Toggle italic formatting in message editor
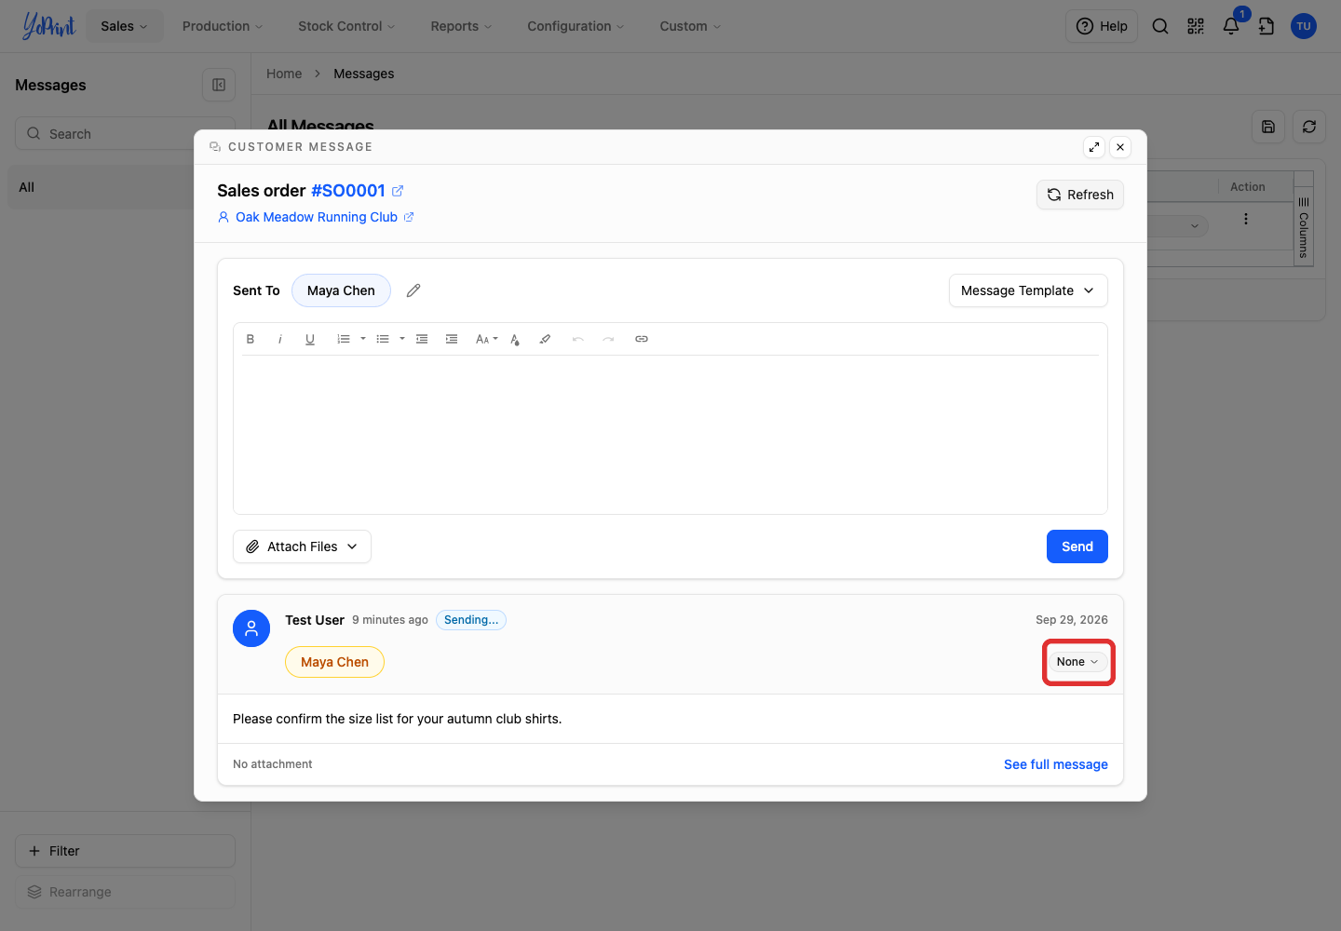This screenshot has width=1341, height=931. point(280,339)
